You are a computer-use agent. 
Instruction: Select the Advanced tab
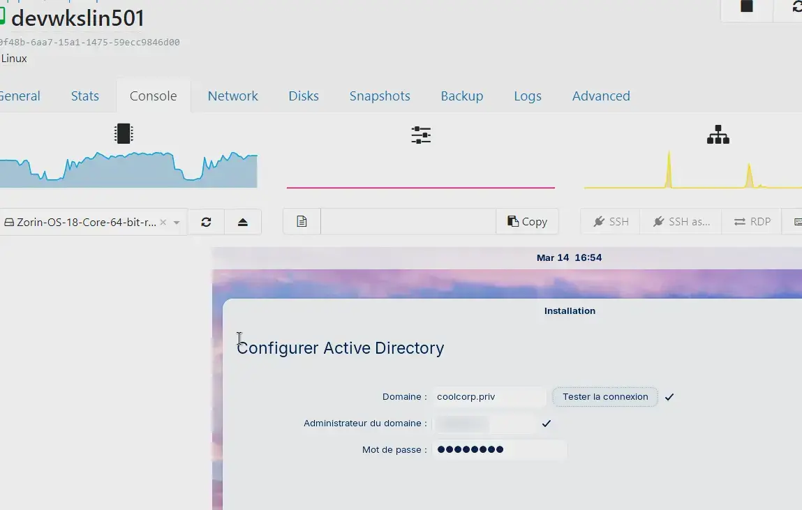[x=601, y=96]
